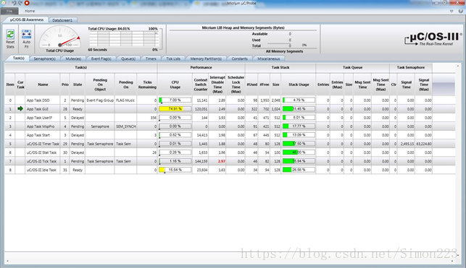Open the Tick Lists tab
The image size is (466, 268).
(173, 59)
